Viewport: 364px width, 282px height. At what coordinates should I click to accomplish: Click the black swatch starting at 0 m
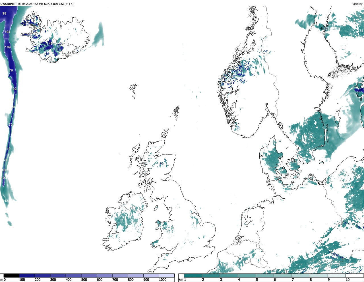coord(11,276)
